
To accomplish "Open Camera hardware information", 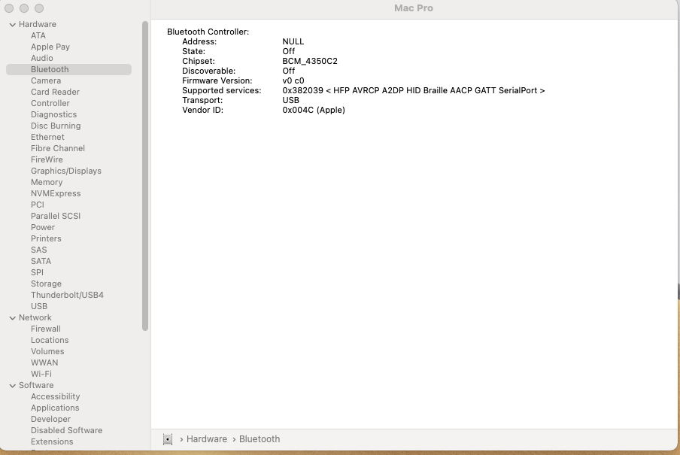I will click(x=46, y=80).
